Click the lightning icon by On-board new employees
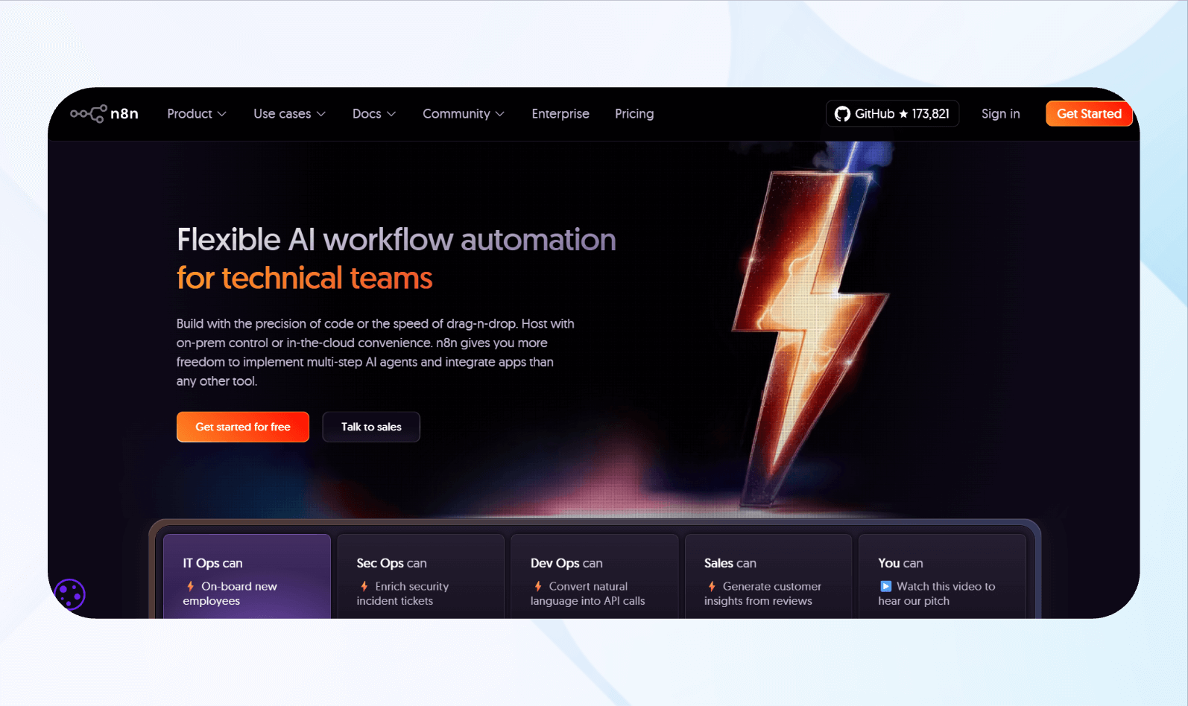 click(191, 586)
